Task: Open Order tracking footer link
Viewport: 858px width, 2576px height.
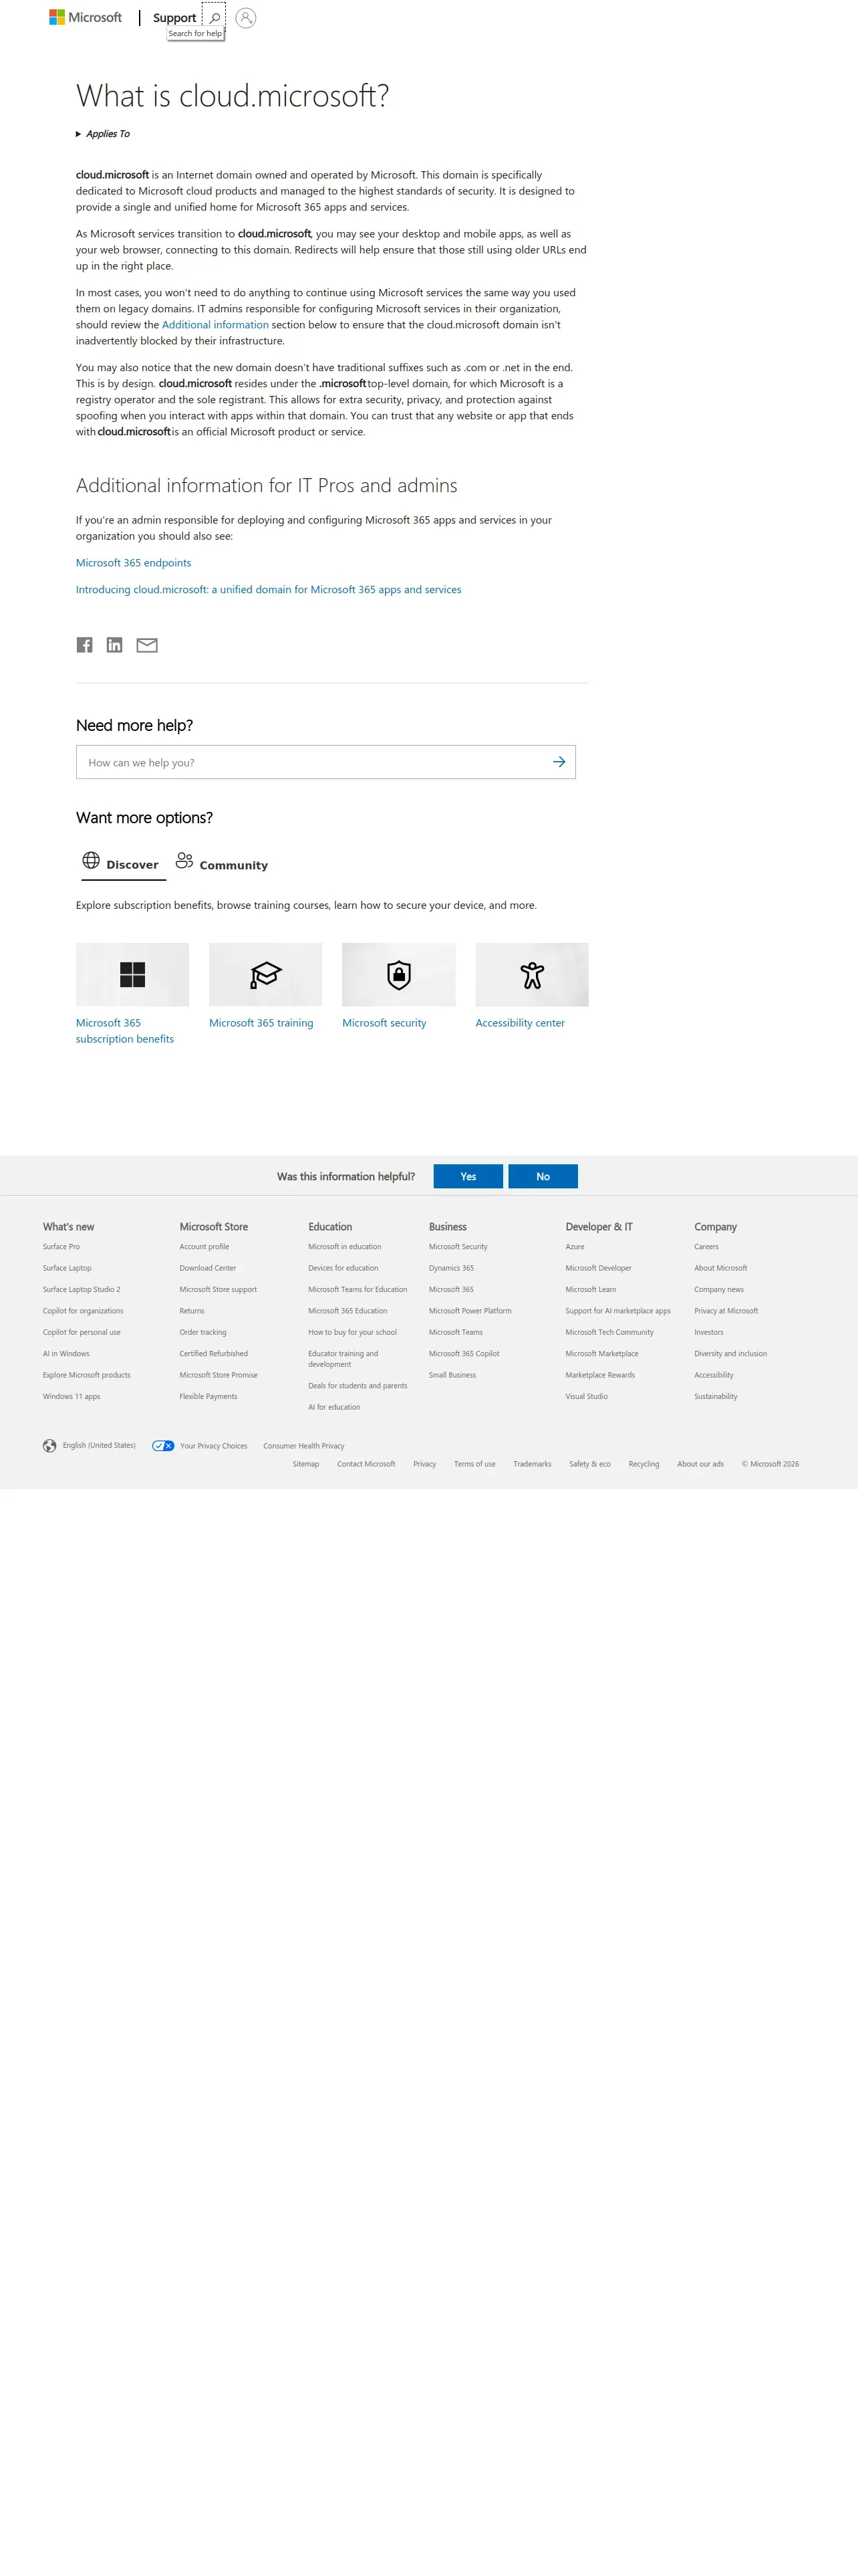Action: click(x=202, y=1333)
